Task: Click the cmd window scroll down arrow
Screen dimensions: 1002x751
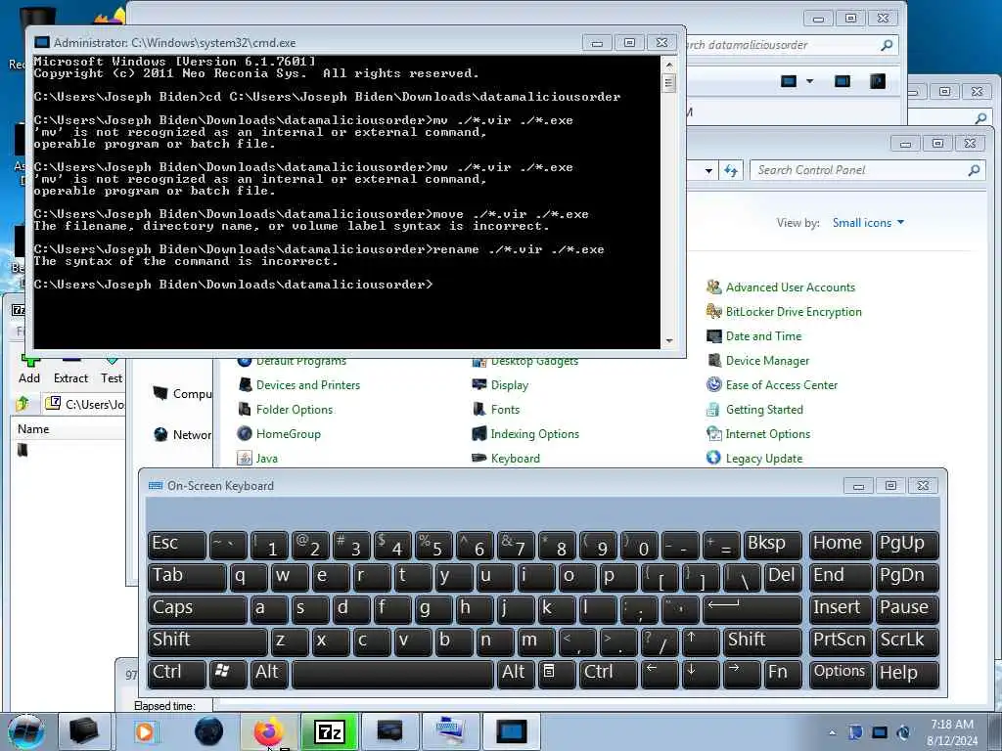Action: coord(669,341)
